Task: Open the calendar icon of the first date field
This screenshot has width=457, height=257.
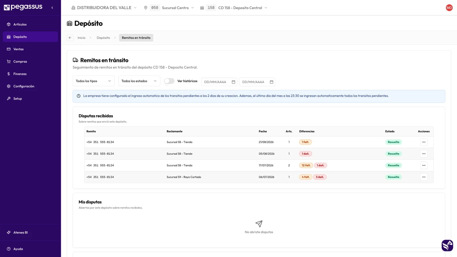Action: pos(233,82)
